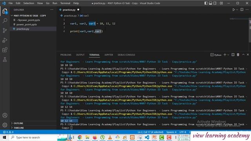Switch to the DEBUG CONSOLE tab
Viewport: 251px width, 141px height.
tap(126, 55)
